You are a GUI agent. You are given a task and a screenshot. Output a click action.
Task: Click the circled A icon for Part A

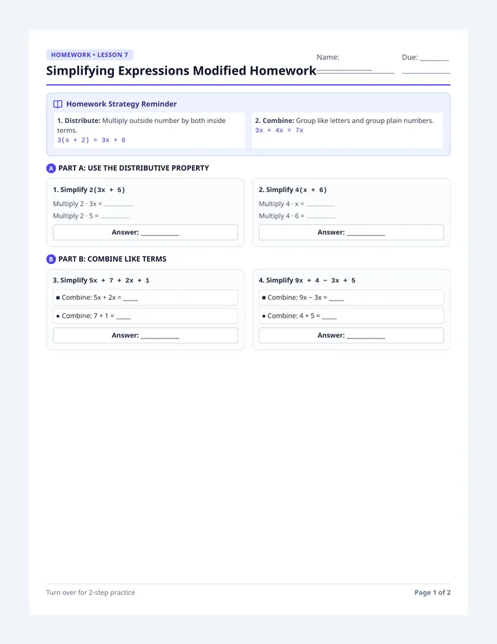pos(51,168)
